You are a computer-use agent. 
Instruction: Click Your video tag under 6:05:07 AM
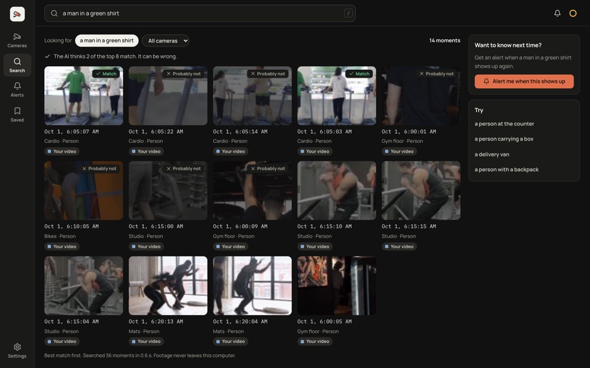tap(61, 151)
